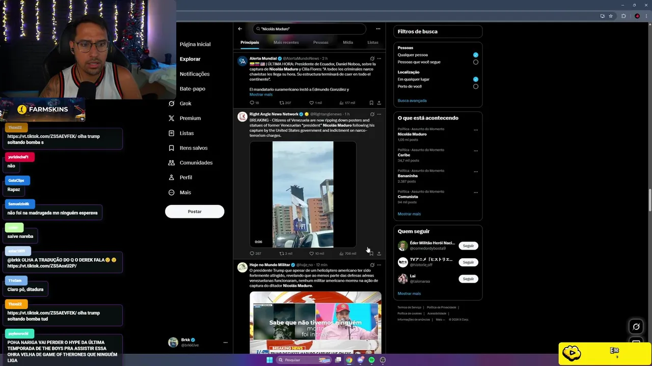652x366 pixels.
Task: Share the Right Angle News Network post
Action: (379, 253)
